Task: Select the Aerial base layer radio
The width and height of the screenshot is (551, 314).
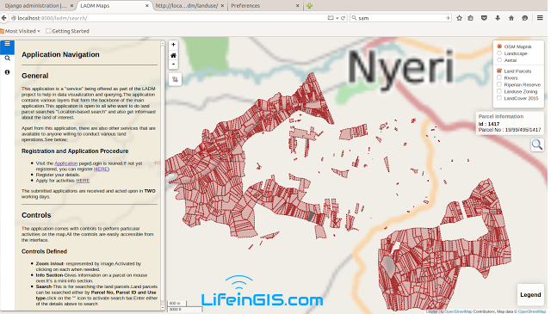Action: point(499,60)
